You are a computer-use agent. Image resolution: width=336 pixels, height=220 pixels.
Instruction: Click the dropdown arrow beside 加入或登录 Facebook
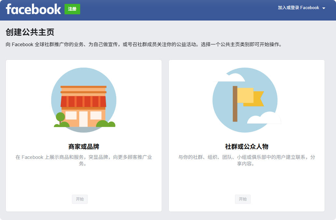click(324, 8)
